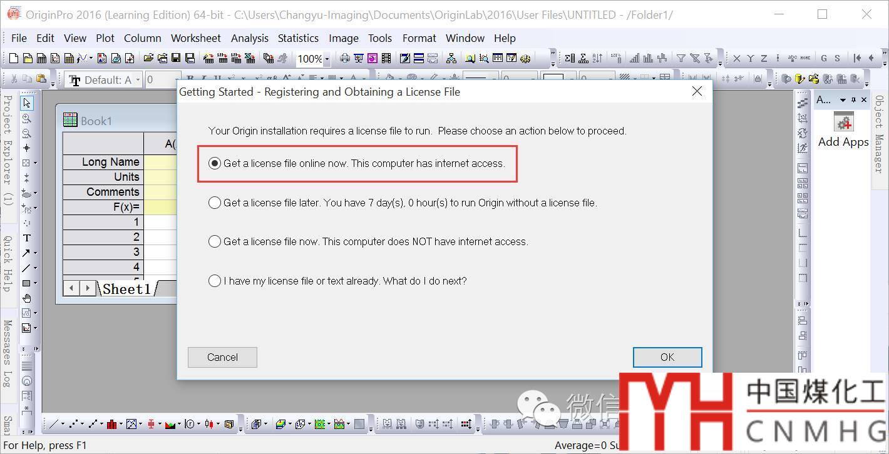Screen dimensions: 889x454
Task: Select the Arrow drawing tool
Action: [26, 253]
